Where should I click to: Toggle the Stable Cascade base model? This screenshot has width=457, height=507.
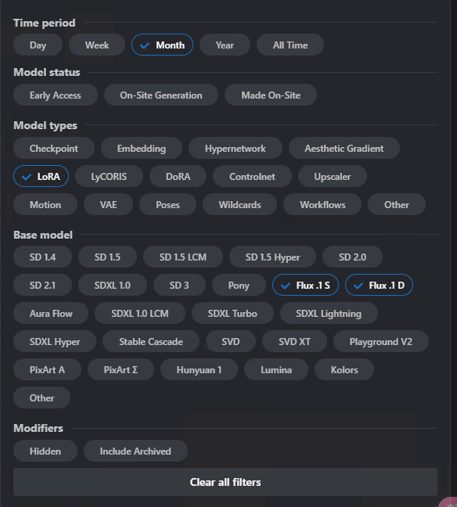pyautogui.click(x=151, y=341)
